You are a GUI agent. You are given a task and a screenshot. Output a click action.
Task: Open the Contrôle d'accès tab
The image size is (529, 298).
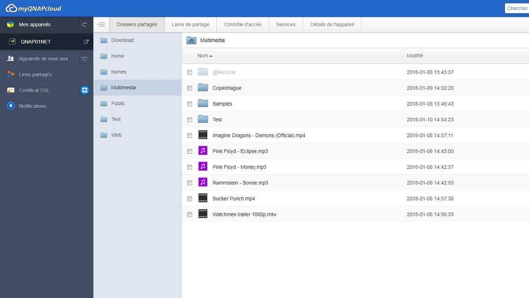(243, 24)
